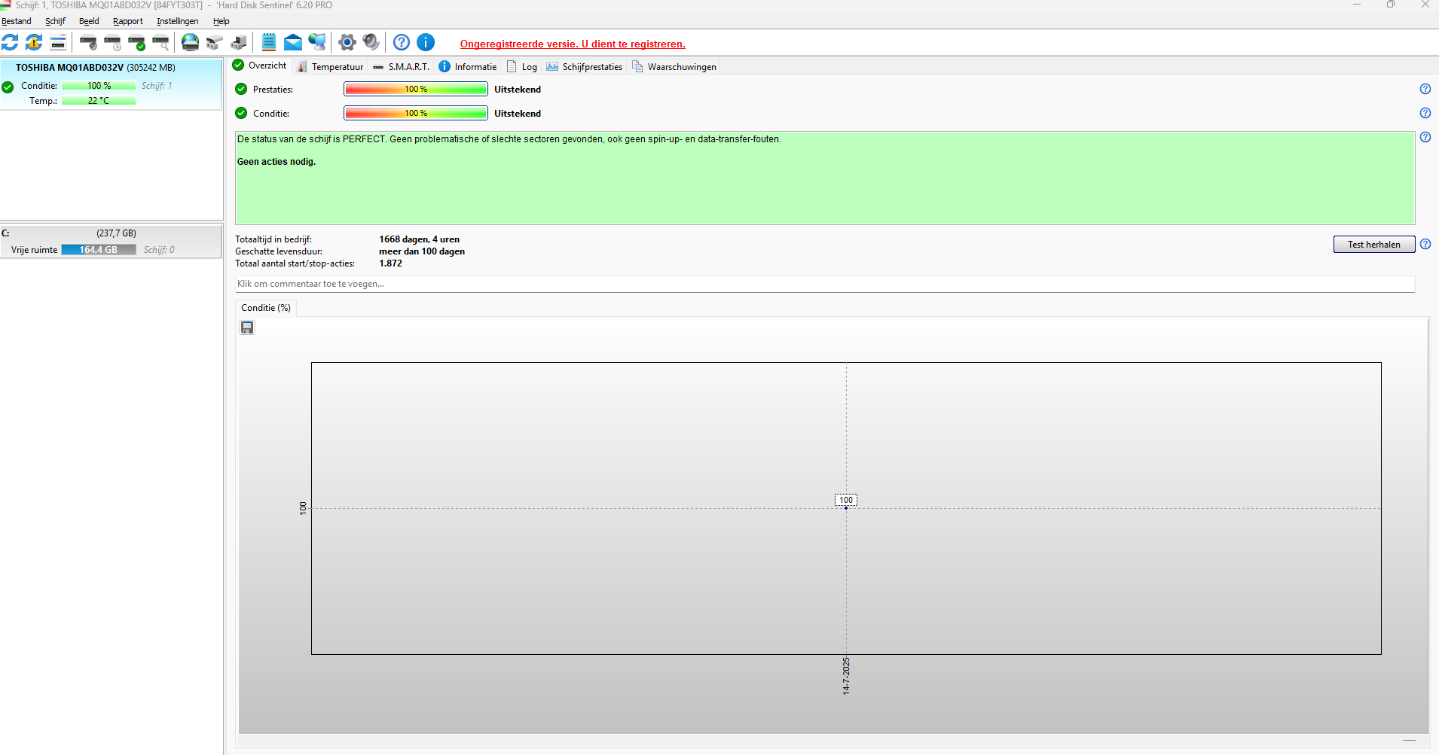1439x755 pixels.
Task: Click the 14-7-2025 date label on graph
Action: 846,675
